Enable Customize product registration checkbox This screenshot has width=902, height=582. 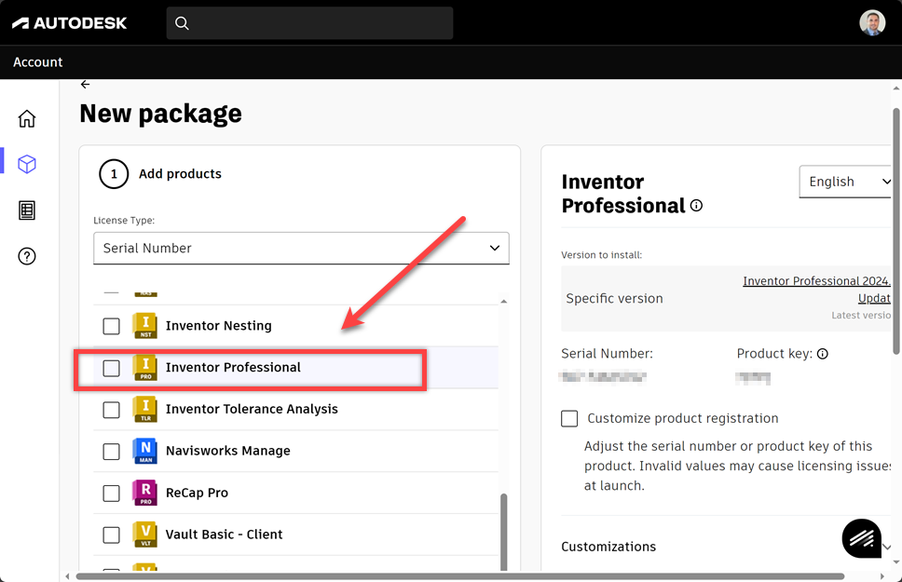[569, 418]
